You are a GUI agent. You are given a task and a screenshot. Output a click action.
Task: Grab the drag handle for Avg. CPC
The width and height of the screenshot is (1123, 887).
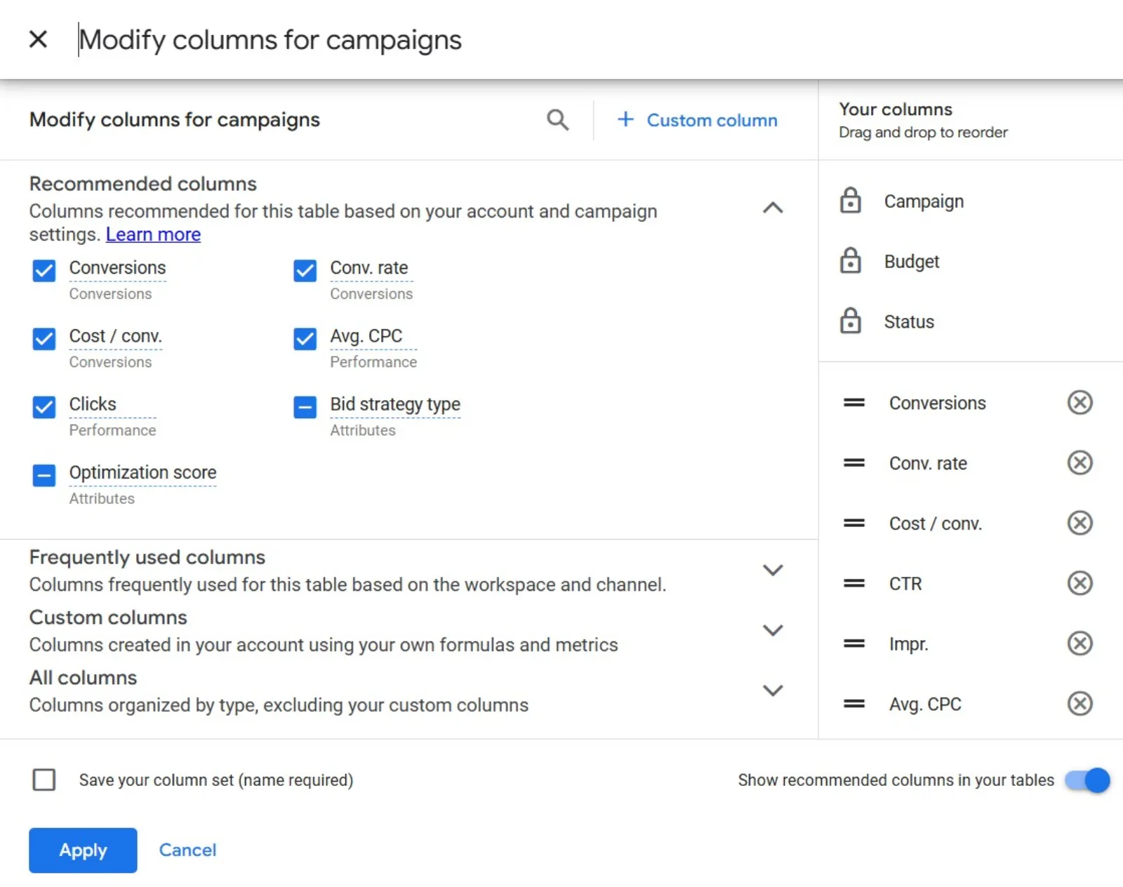(x=854, y=704)
